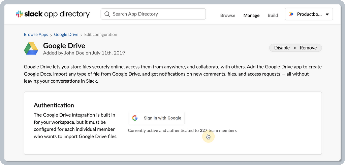Expand the workspace dropdown caret
This screenshot has width=345, height=165.
coord(327,14)
